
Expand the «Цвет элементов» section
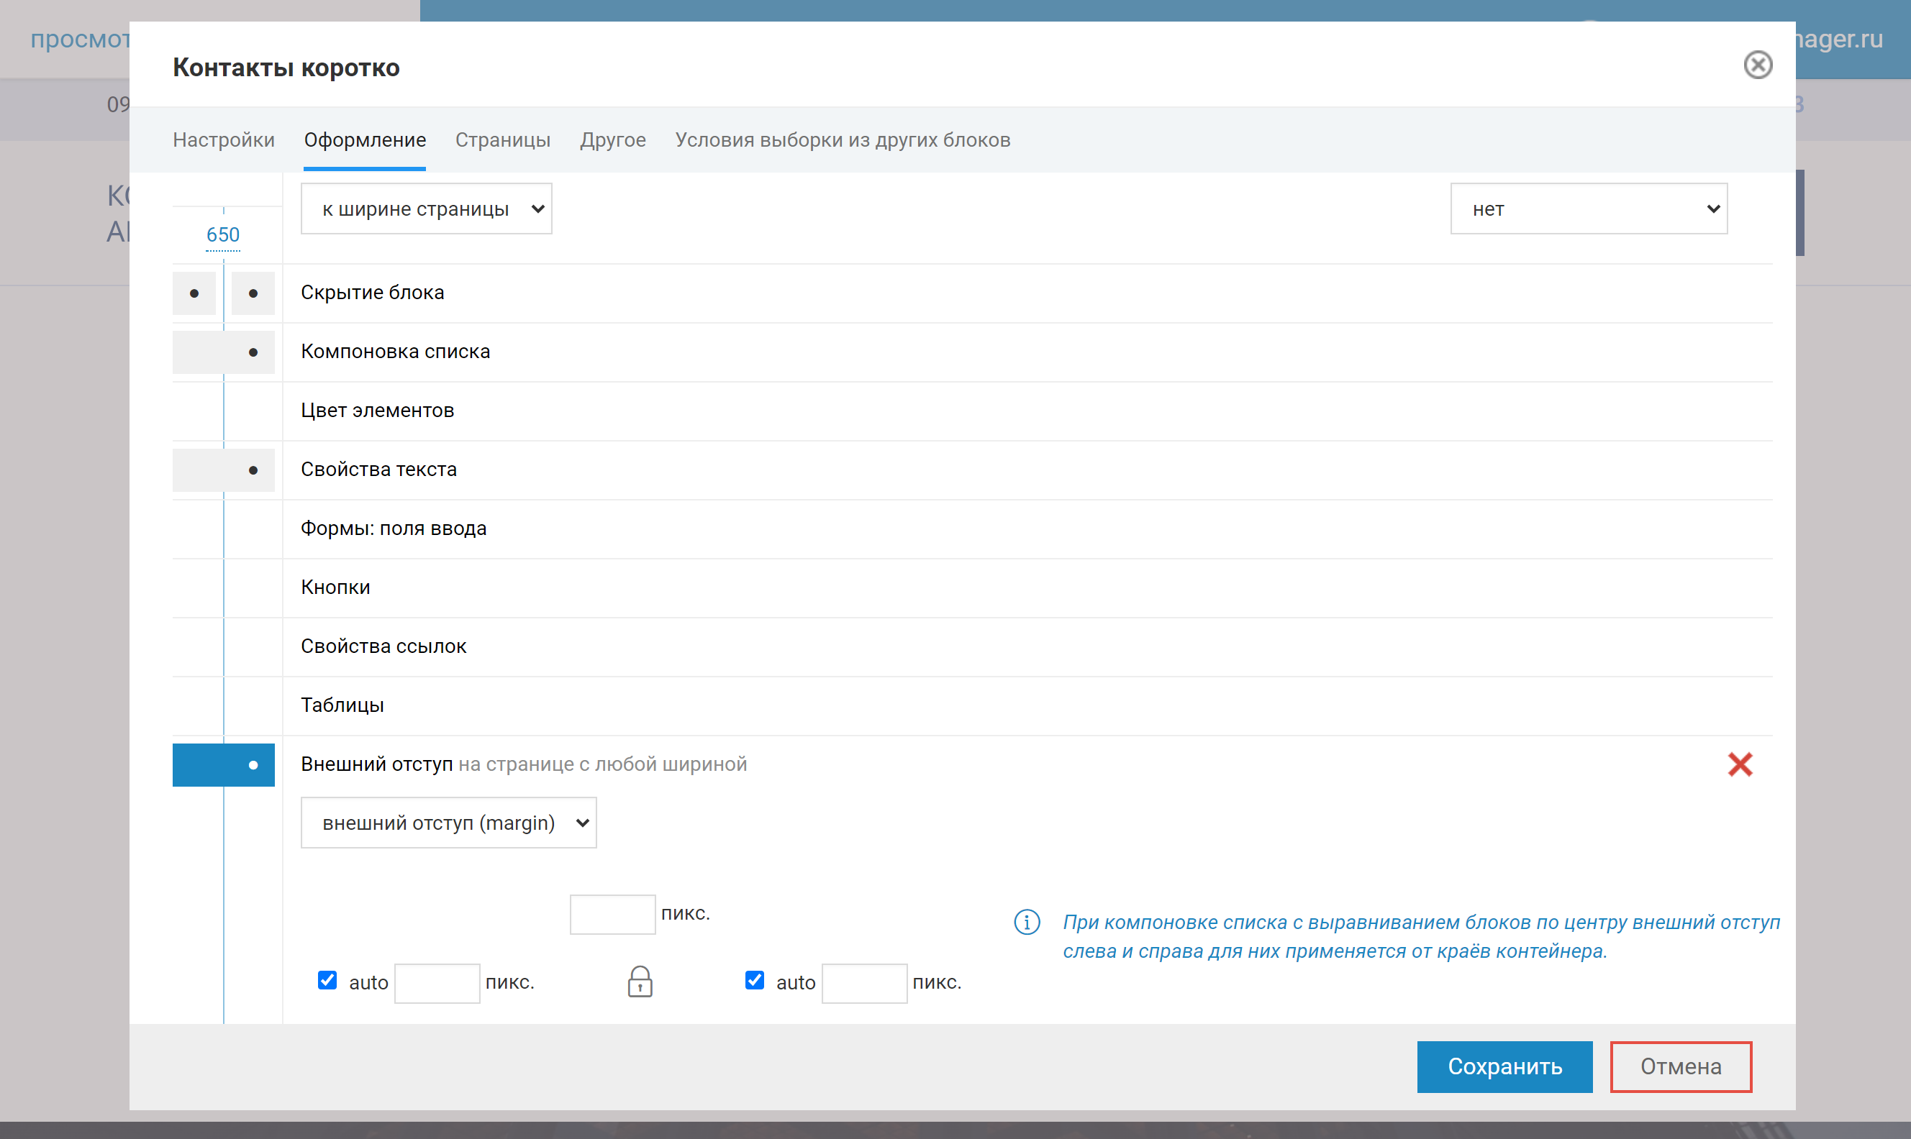click(377, 410)
